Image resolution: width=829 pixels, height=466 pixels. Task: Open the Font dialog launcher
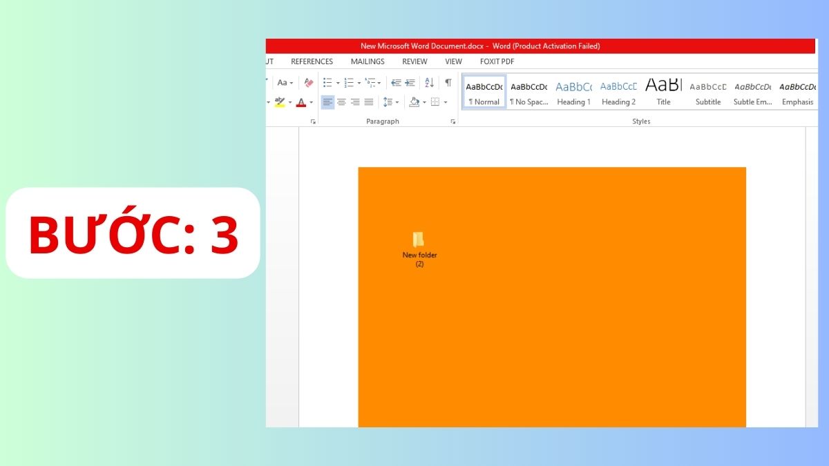(x=313, y=122)
